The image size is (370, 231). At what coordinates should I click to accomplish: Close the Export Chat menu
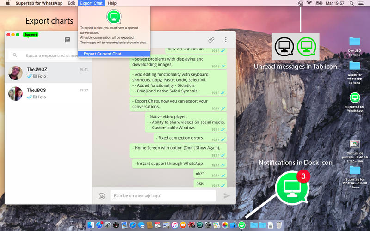click(x=91, y=3)
